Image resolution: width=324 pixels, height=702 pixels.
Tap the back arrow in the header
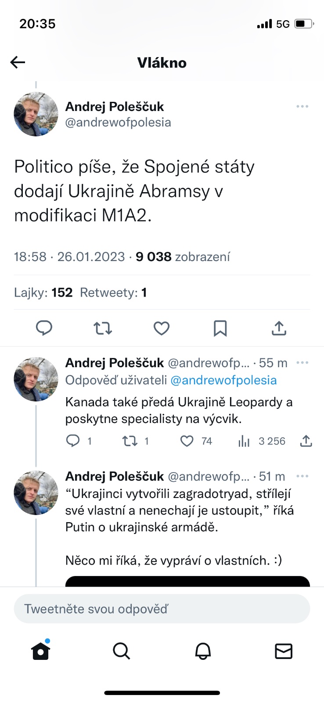tap(18, 63)
